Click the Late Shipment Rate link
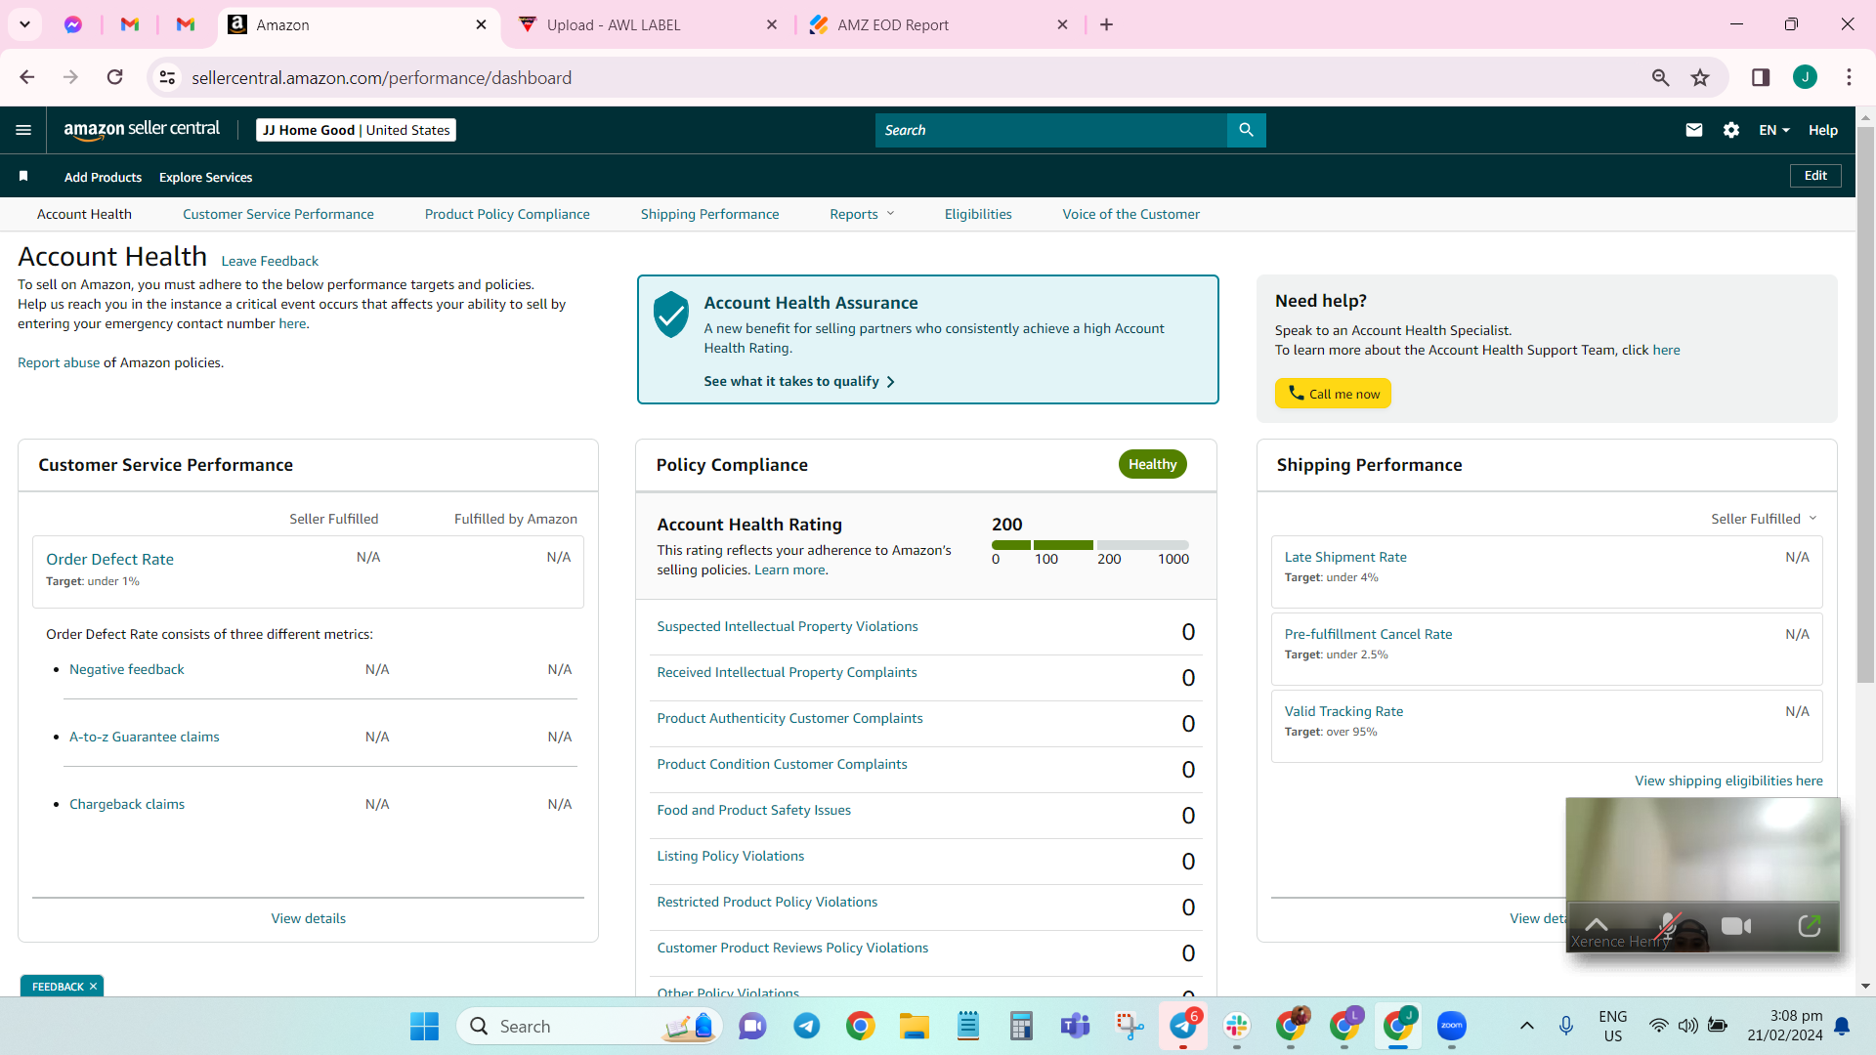 click(1345, 557)
